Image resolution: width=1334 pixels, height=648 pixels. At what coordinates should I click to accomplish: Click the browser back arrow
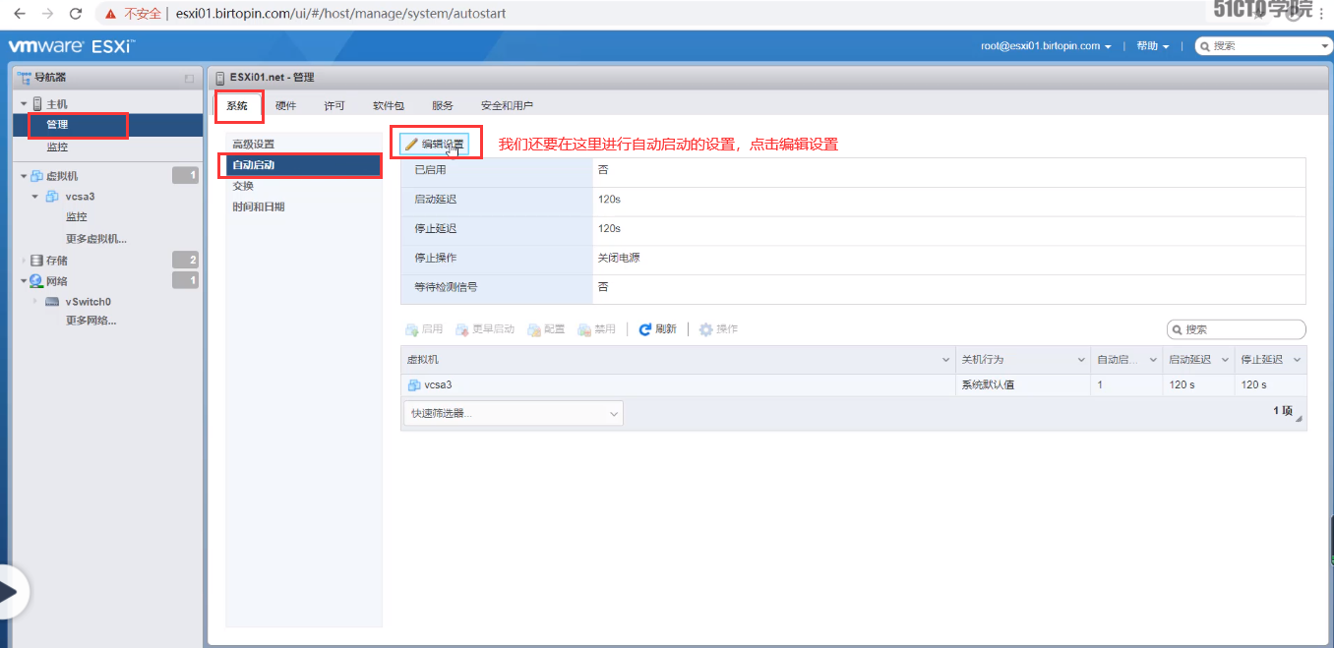tap(19, 14)
